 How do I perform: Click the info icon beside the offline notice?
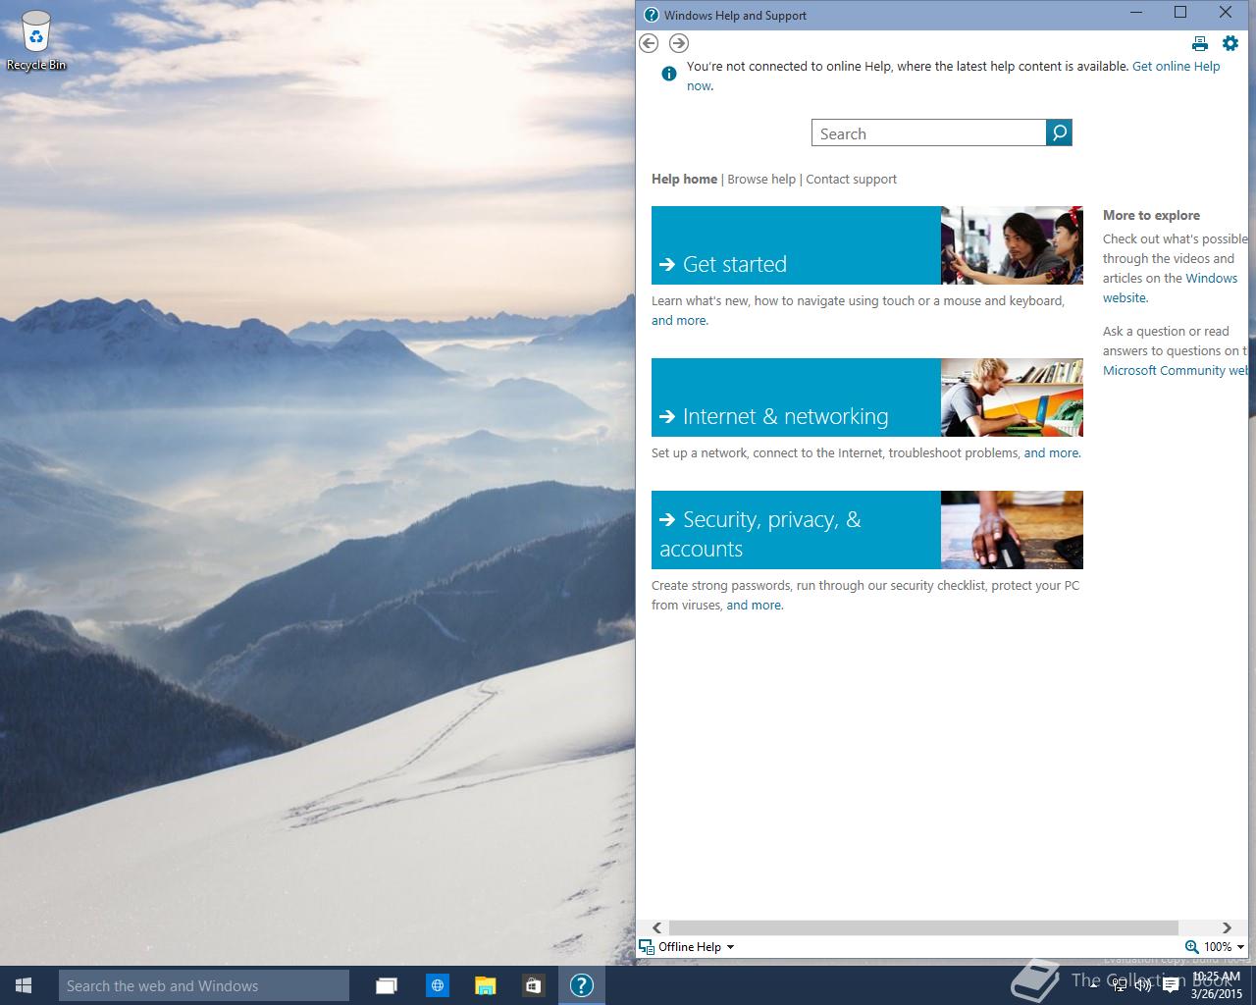[x=669, y=74]
